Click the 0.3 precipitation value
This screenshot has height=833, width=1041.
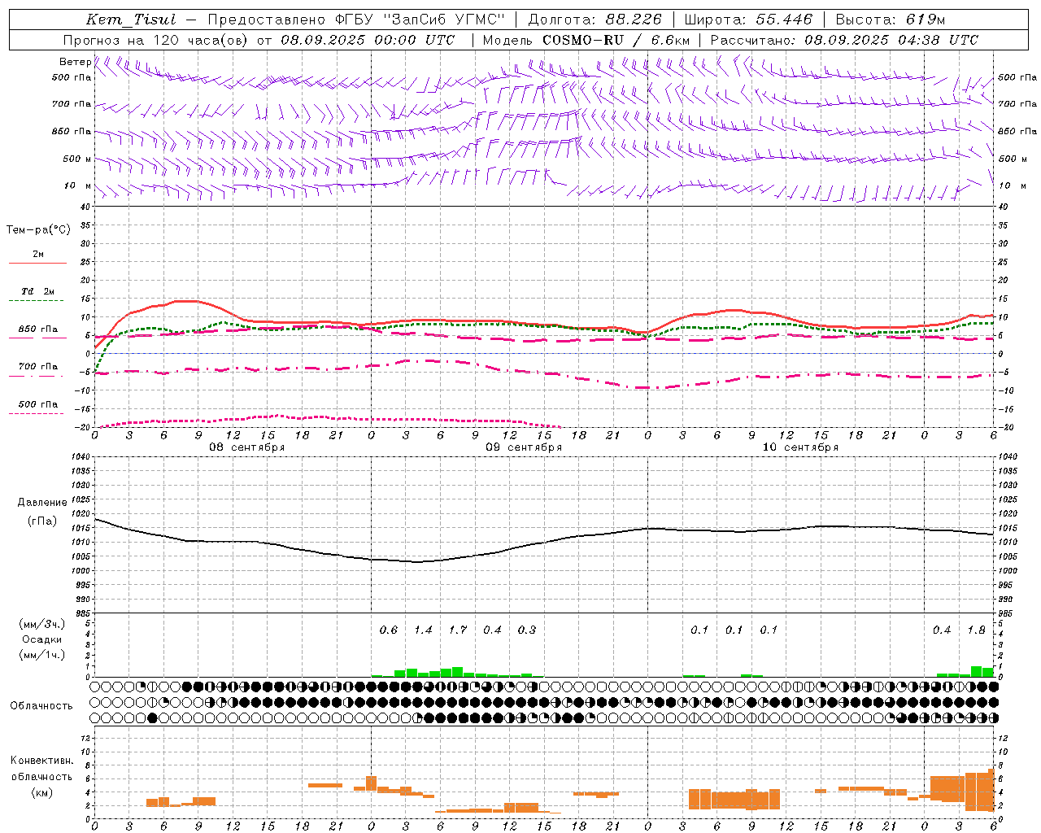527,630
